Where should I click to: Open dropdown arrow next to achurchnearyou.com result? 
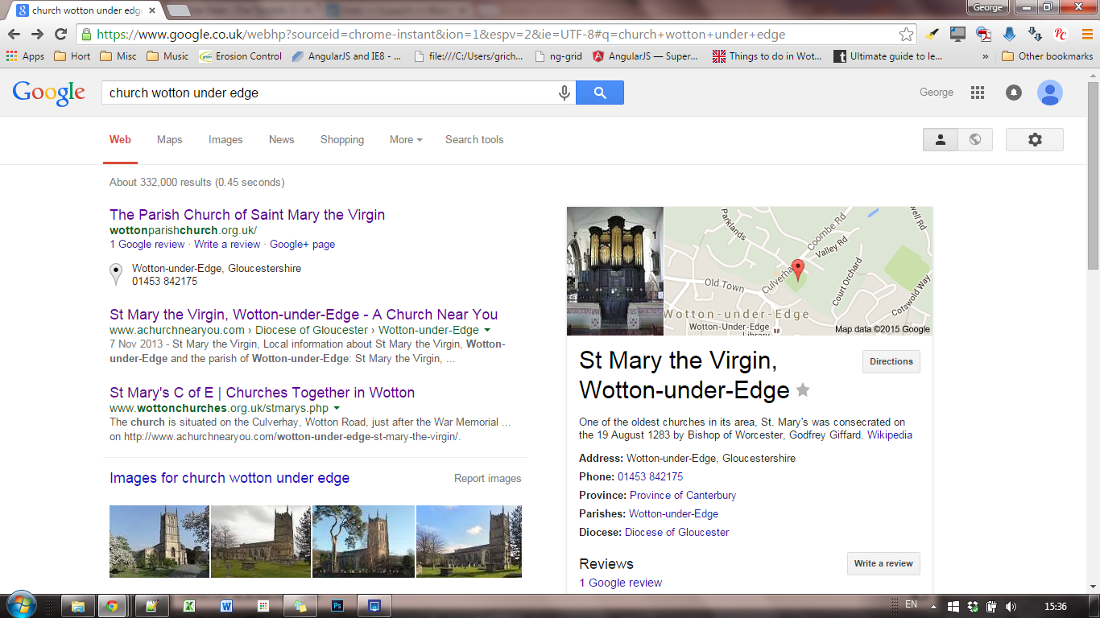click(487, 331)
